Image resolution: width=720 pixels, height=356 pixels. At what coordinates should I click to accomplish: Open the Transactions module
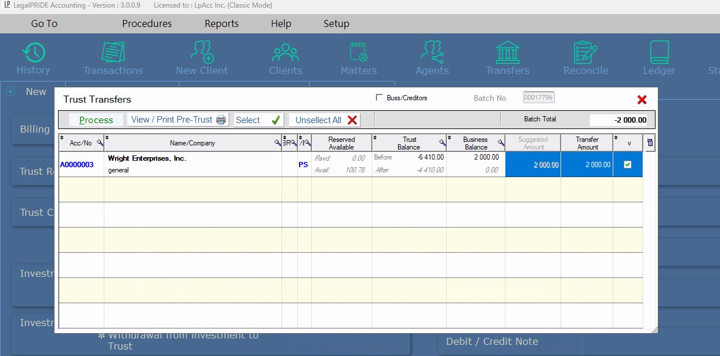(x=113, y=59)
